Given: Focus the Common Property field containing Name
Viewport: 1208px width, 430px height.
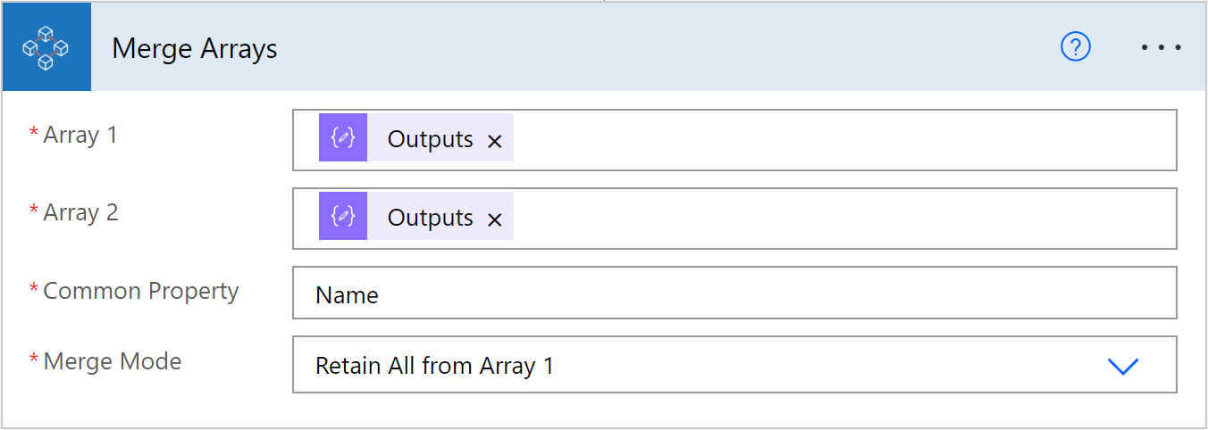Looking at the screenshot, I should point(734,293).
